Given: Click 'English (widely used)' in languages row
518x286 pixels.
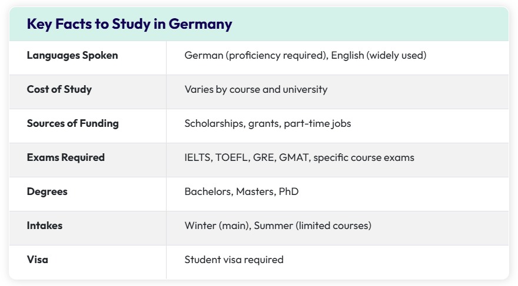Looking at the screenshot, I should click(378, 56).
